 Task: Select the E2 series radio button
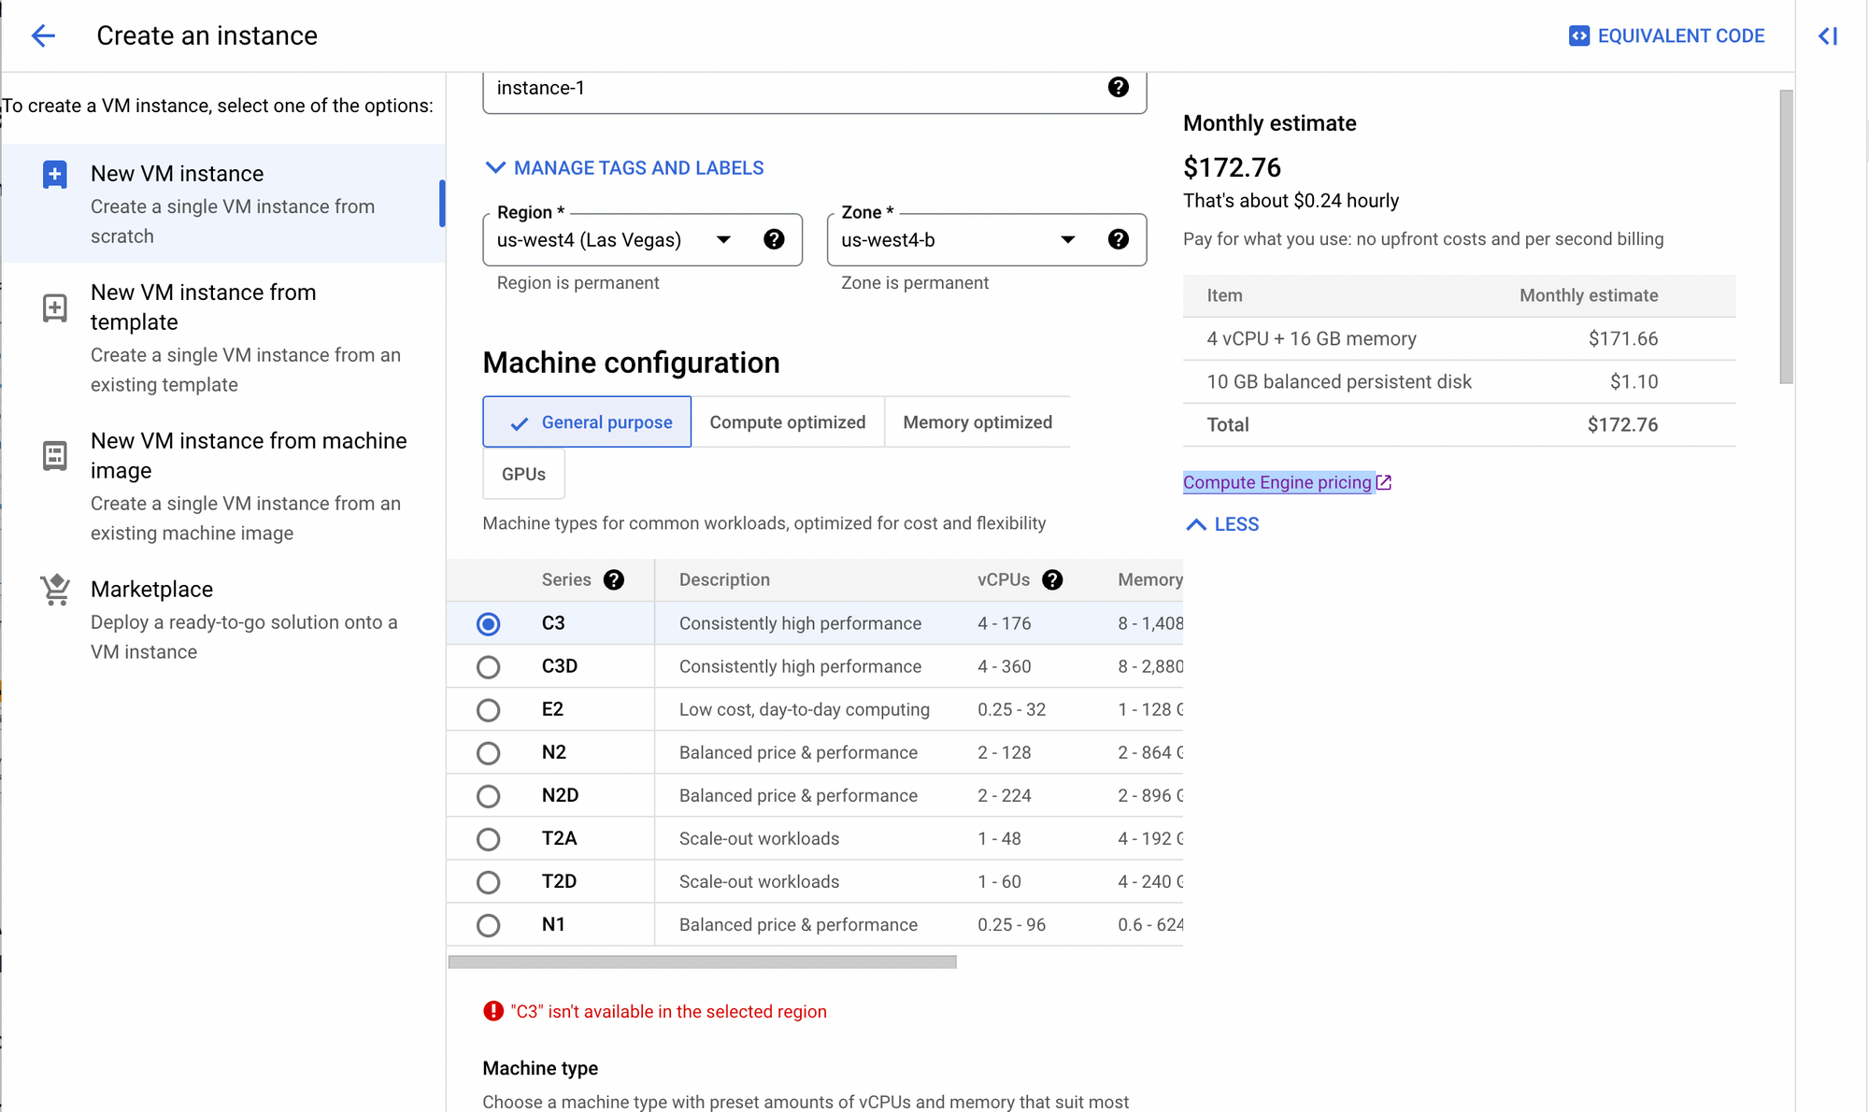pos(490,709)
